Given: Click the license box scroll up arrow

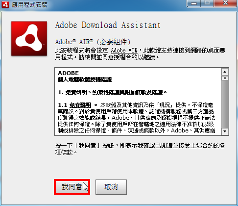Looking at the screenshot, I should click(225, 72).
